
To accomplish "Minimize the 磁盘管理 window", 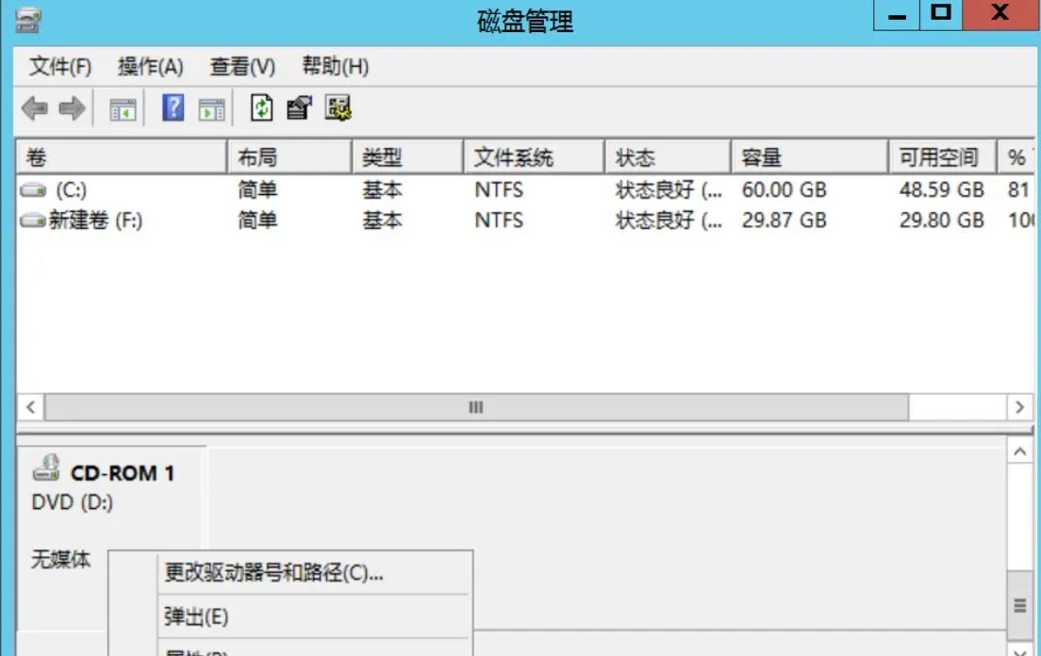I will (897, 14).
